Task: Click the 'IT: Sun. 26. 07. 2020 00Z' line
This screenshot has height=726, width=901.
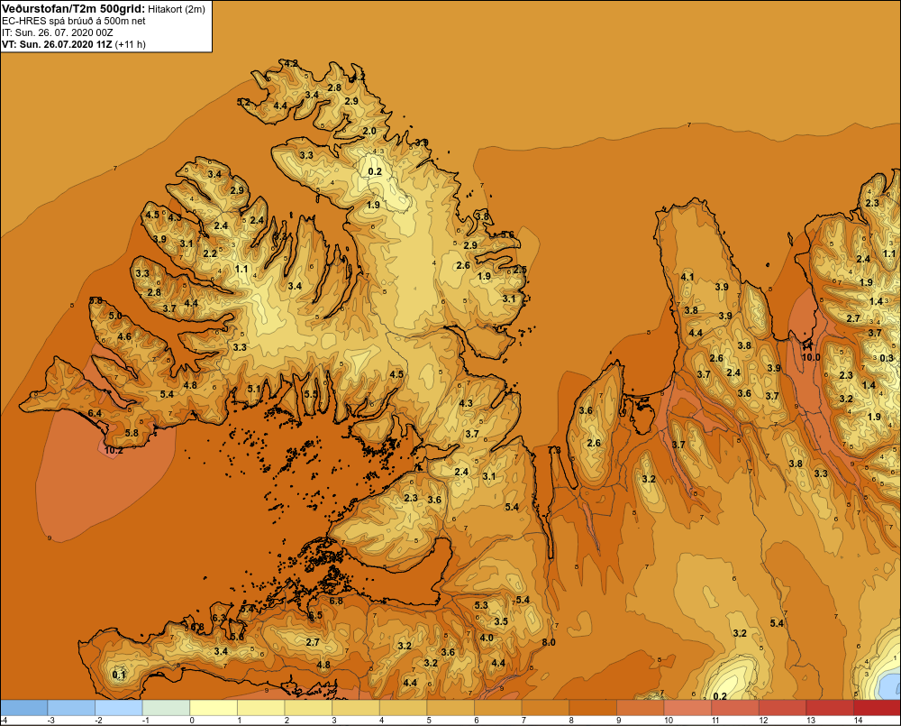Action: tap(58, 32)
